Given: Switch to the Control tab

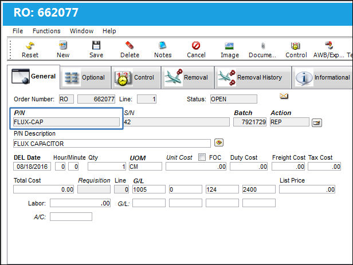Looking at the screenshot, I should click(136, 77).
